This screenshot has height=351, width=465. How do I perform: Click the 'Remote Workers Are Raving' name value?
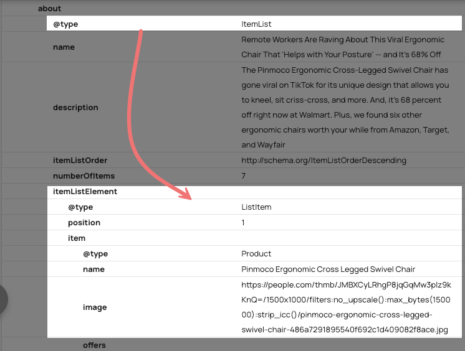click(x=341, y=47)
